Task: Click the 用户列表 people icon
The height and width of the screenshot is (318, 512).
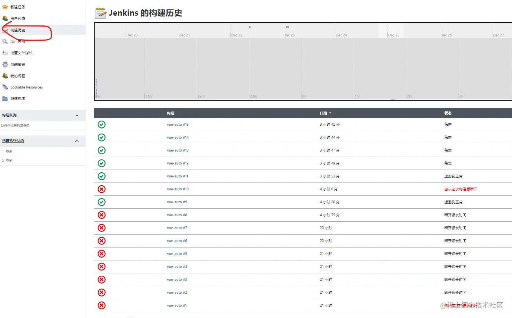Action: click(5, 18)
